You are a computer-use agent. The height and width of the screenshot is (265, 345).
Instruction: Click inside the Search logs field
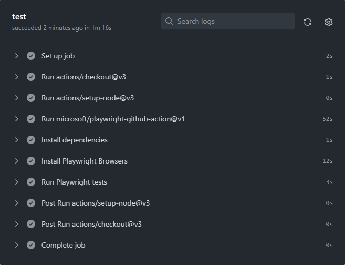(228, 21)
